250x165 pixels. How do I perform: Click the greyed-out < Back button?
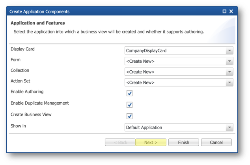pos(120,142)
